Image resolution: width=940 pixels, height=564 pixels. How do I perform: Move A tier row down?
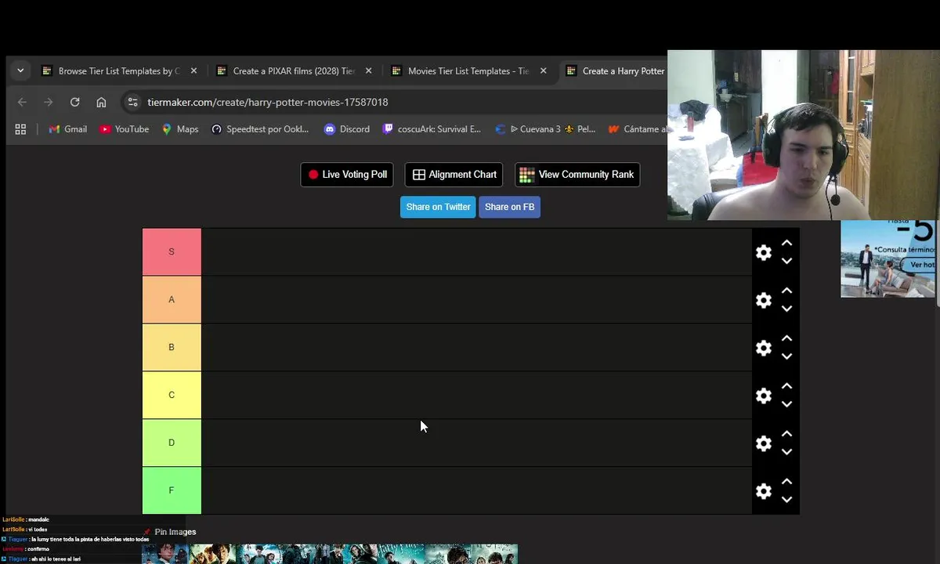[x=786, y=309]
